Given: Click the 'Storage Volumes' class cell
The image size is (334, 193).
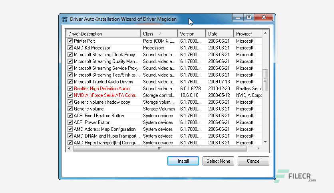Looking at the screenshot, I should (159, 109).
